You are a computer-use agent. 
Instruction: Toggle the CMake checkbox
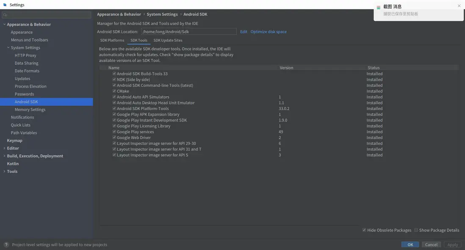click(114, 91)
